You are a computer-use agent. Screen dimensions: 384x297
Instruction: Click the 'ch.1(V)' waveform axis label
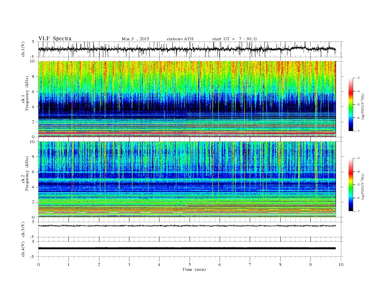[x=23, y=49]
